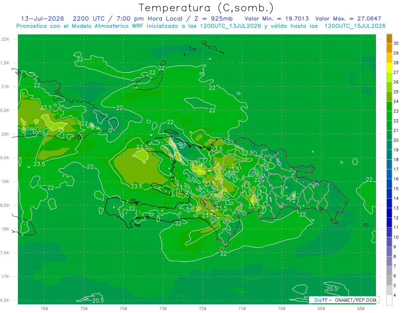Select 'Valor Min. = 19.7013' readout
The image size is (405, 313).
(276, 19)
